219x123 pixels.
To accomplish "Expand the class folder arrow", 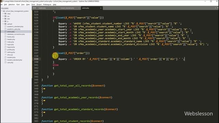I will pyautogui.click(x=3, y=14).
